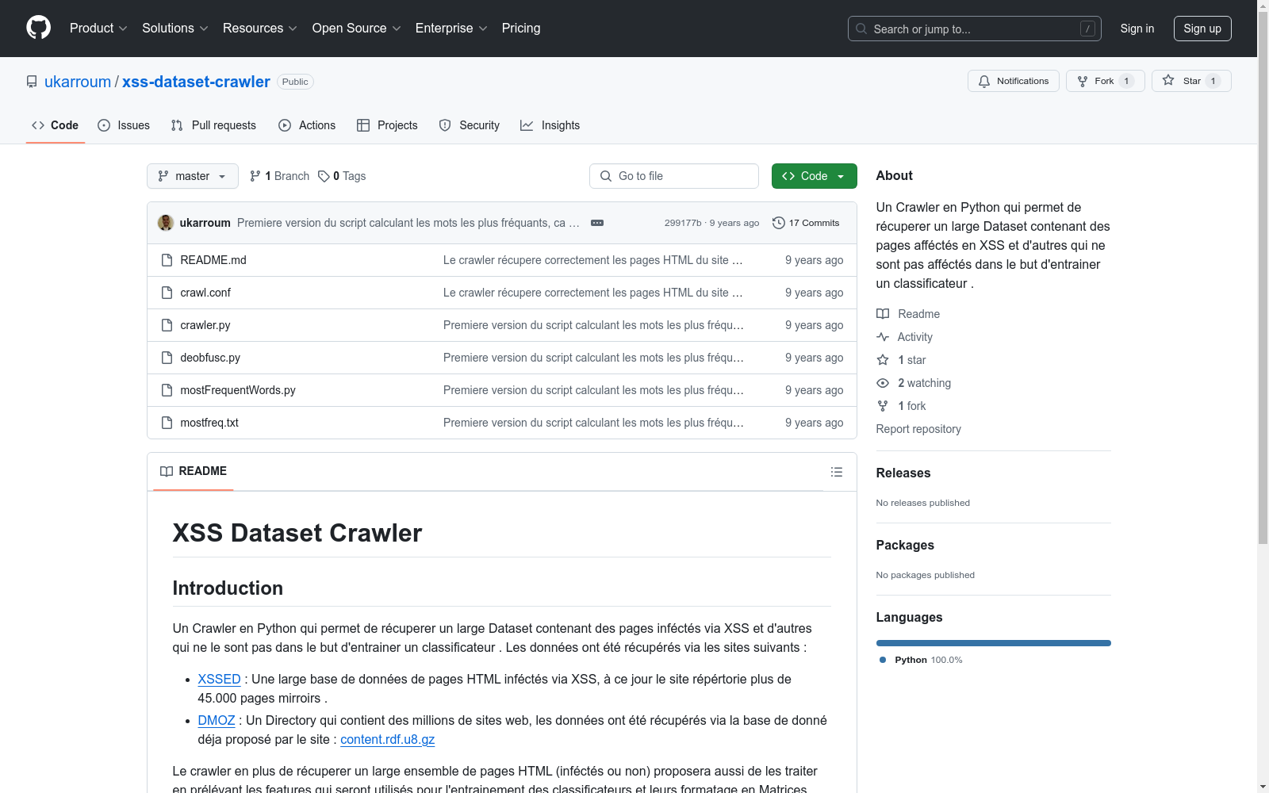Select the README tab heading
Screen dimensions: 1269x793
coord(194,471)
